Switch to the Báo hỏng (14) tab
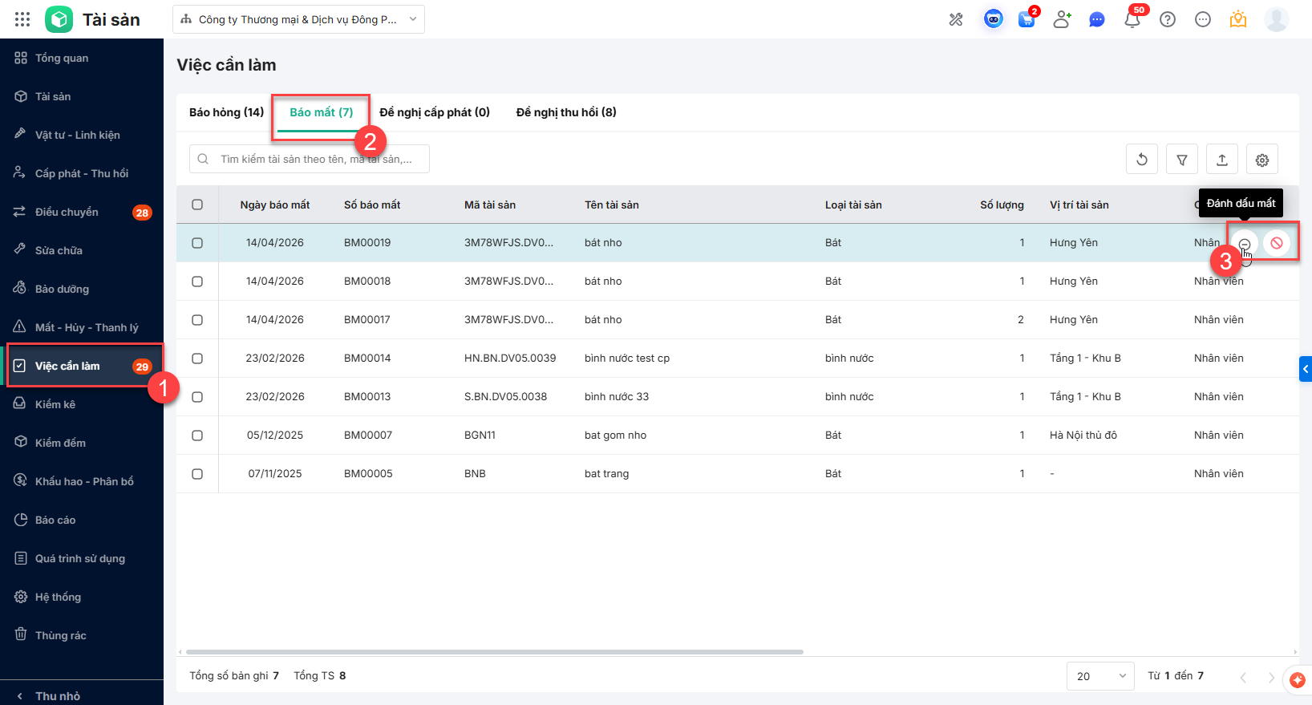The width and height of the screenshot is (1312, 705). [x=226, y=112]
